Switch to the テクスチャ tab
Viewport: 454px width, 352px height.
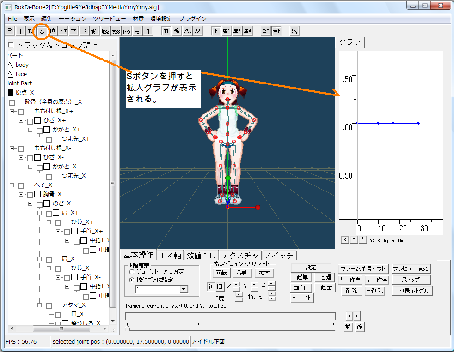click(x=240, y=255)
